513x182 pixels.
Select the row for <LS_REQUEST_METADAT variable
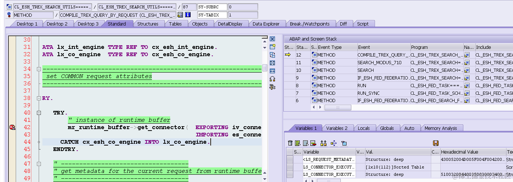(x=290, y=159)
